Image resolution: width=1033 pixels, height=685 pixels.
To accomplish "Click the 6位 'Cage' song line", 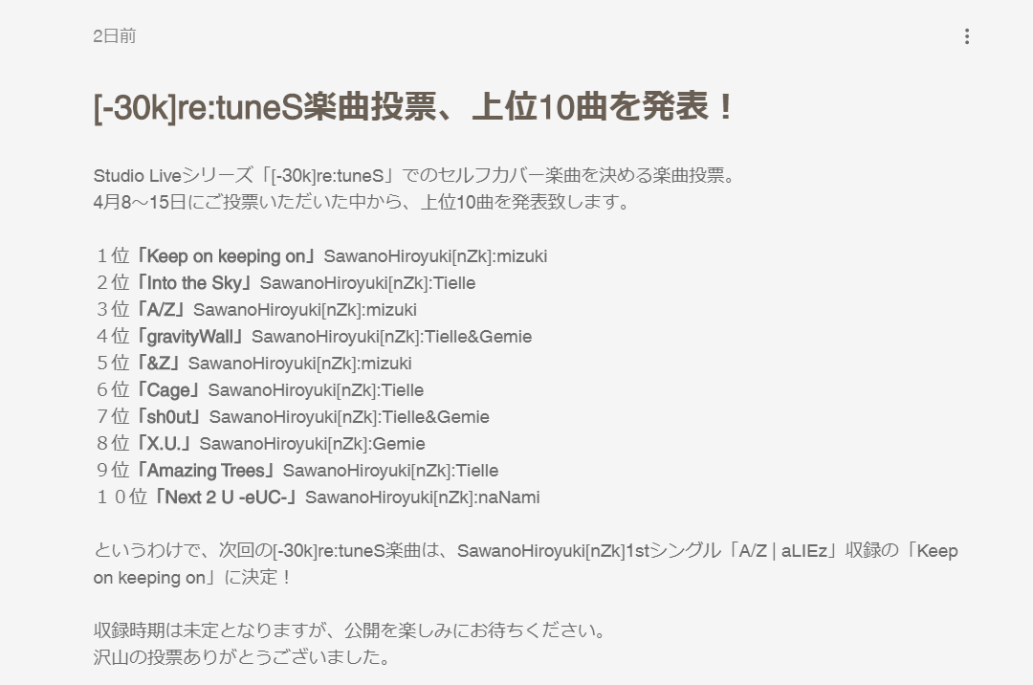I will click(259, 390).
